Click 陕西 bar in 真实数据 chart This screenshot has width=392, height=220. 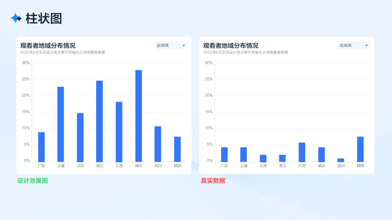click(x=360, y=149)
